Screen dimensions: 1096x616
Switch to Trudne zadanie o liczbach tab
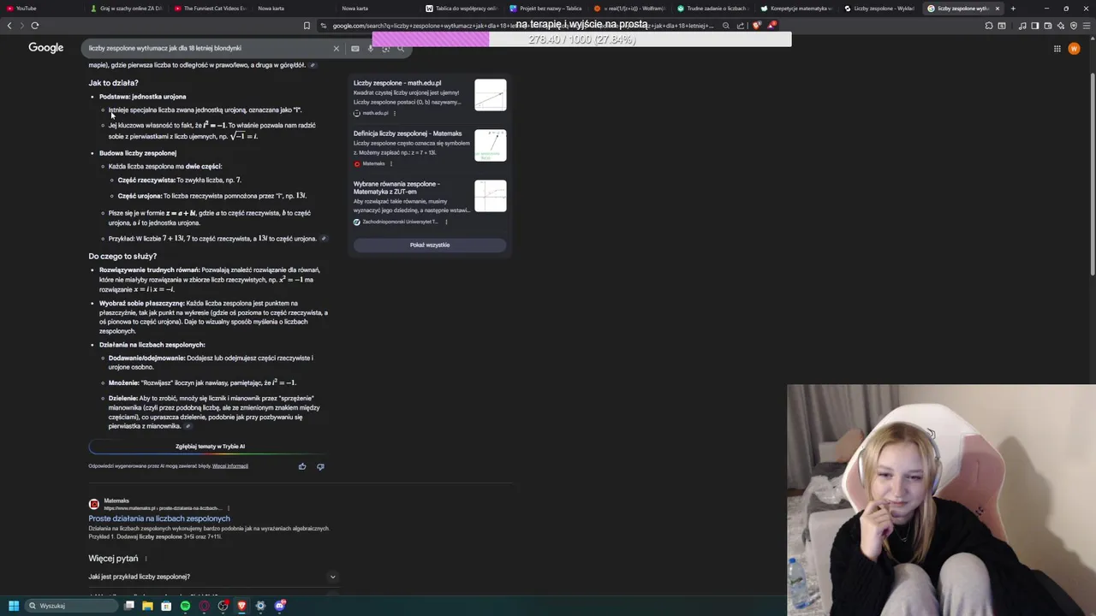point(714,9)
